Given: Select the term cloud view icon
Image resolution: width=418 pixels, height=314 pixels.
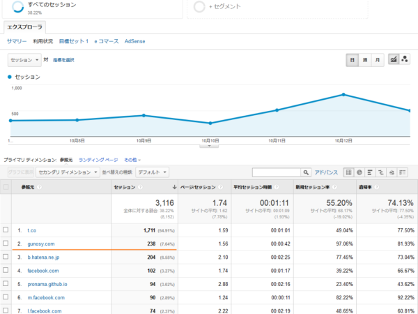Looking at the screenshot, I should [392, 172].
